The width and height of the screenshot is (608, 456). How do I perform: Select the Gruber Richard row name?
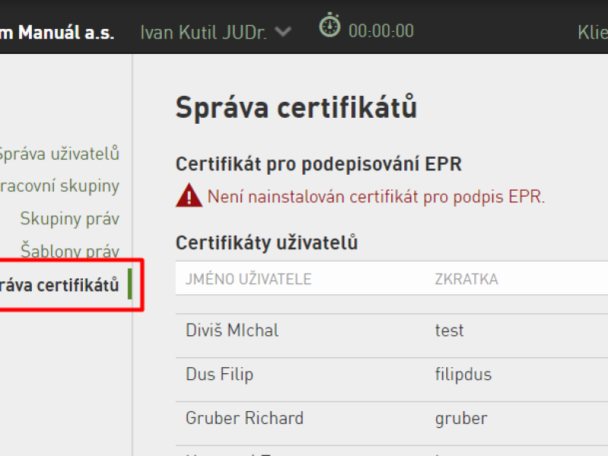[245, 418]
